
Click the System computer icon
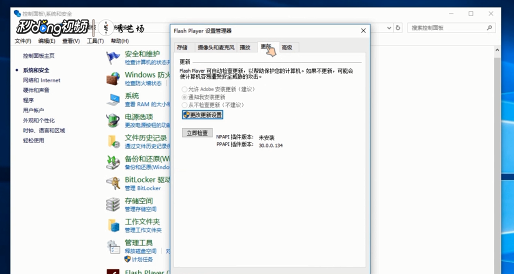(x=113, y=99)
